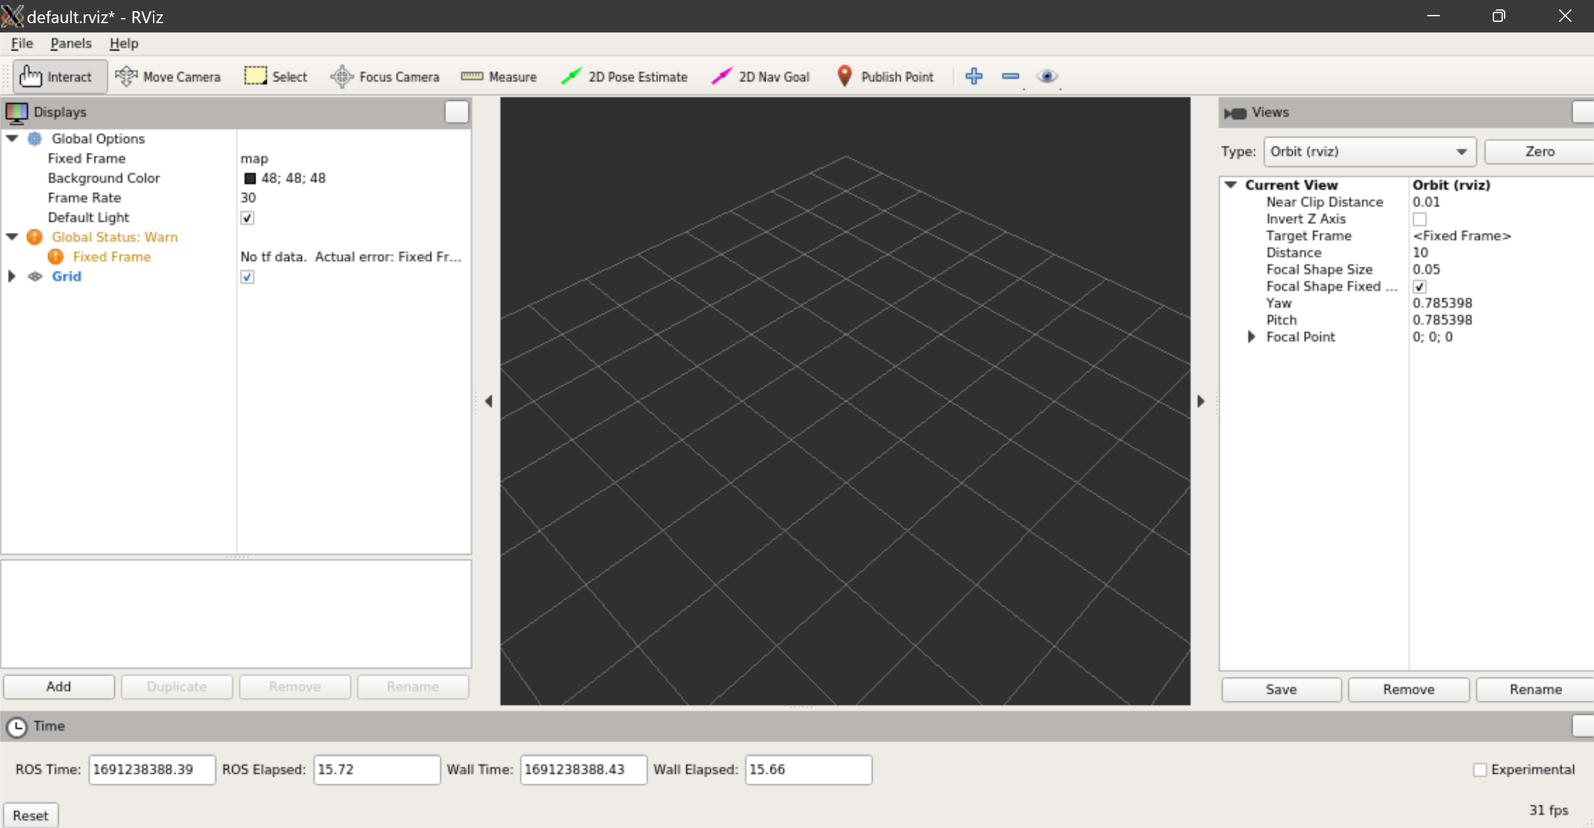The height and width of the screenshot is (828, 1594).
Task: Select the Publish Point tool
Action: (x=884, y=77)
